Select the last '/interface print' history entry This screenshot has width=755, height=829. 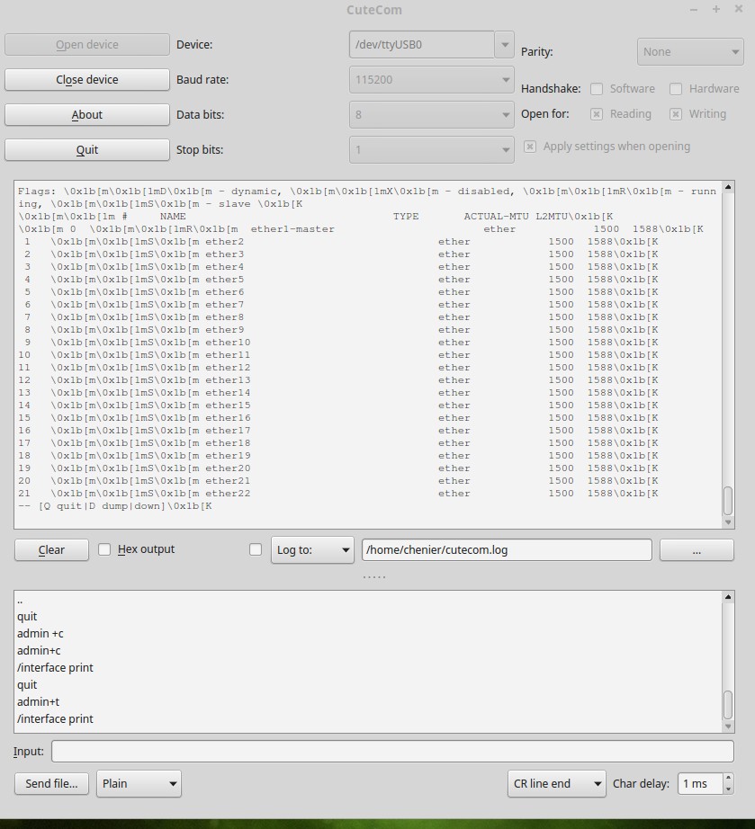click(55, 719)
